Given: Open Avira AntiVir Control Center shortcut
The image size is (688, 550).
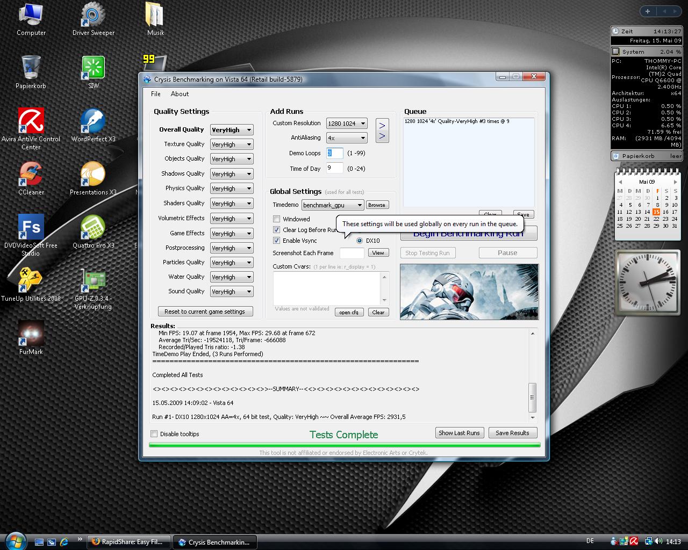Looking at the screenshot, I should click(x=31, y=129).
